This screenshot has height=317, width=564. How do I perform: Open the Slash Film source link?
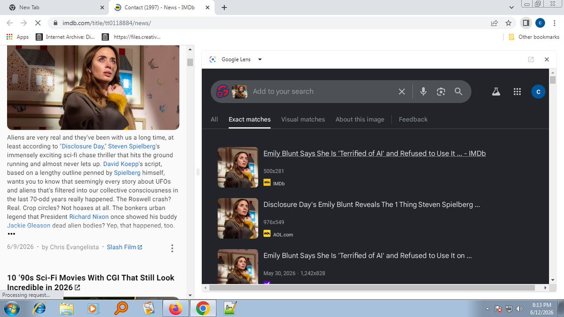pos(125,247)
